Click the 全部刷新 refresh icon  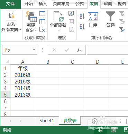click(x=58, y=17)
